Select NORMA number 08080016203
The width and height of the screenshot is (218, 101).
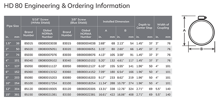click(86, 78)
